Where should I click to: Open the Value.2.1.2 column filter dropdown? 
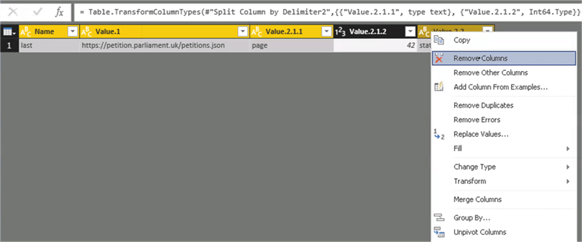[410, 32]
